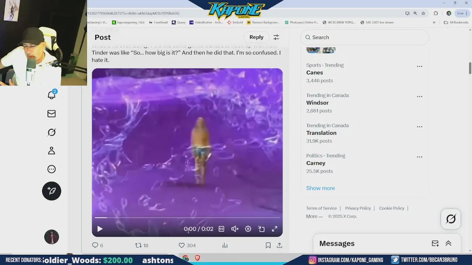472x265 pixels.
Task: Open the Messages envelope in sidebar
Action: coord(52,114)
